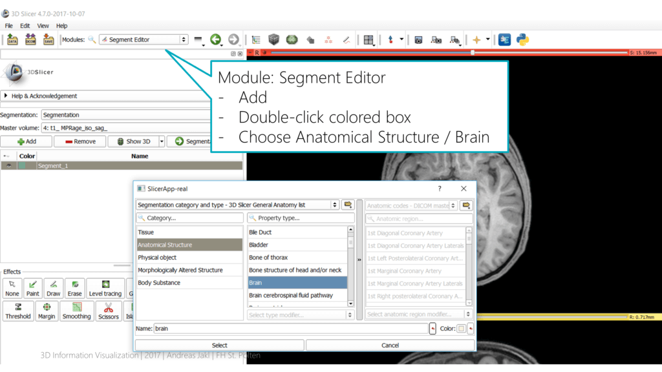Select the Scissors effect

click(109, 311)
